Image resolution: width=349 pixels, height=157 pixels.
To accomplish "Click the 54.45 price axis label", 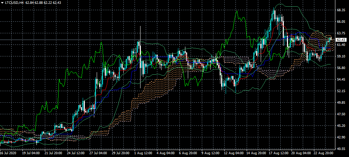I will [x=341, y=80].
